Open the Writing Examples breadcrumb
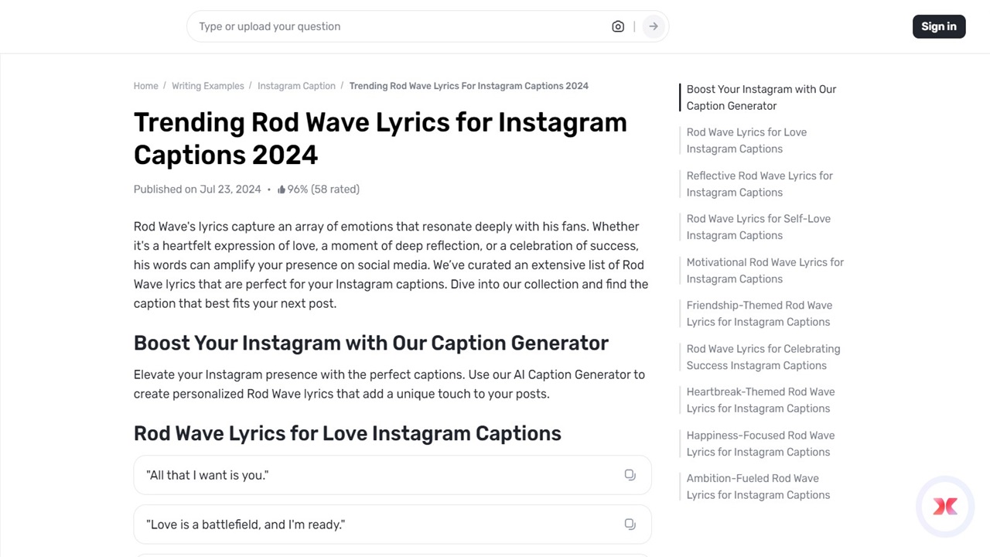990x557 pixels. 207,86
